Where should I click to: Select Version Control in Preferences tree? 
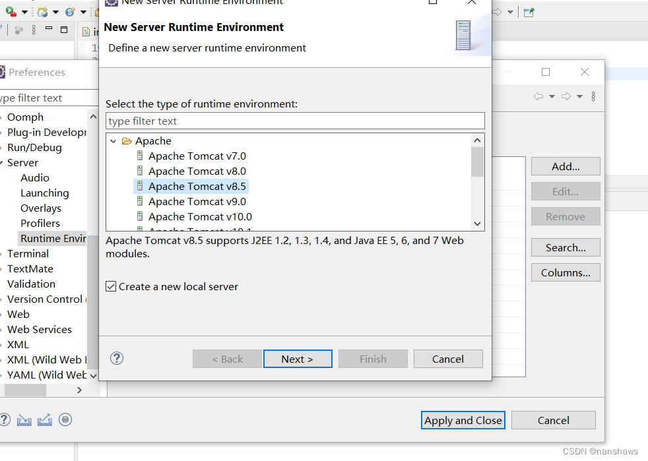(x=46, y=299)
